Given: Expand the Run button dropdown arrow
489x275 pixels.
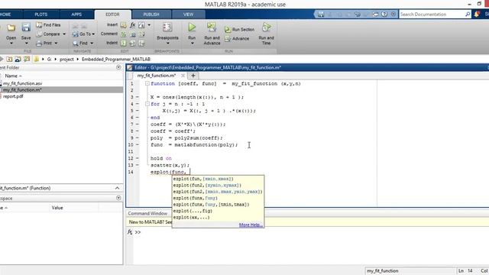Looking at the screenshot, I should click(192, 43).
